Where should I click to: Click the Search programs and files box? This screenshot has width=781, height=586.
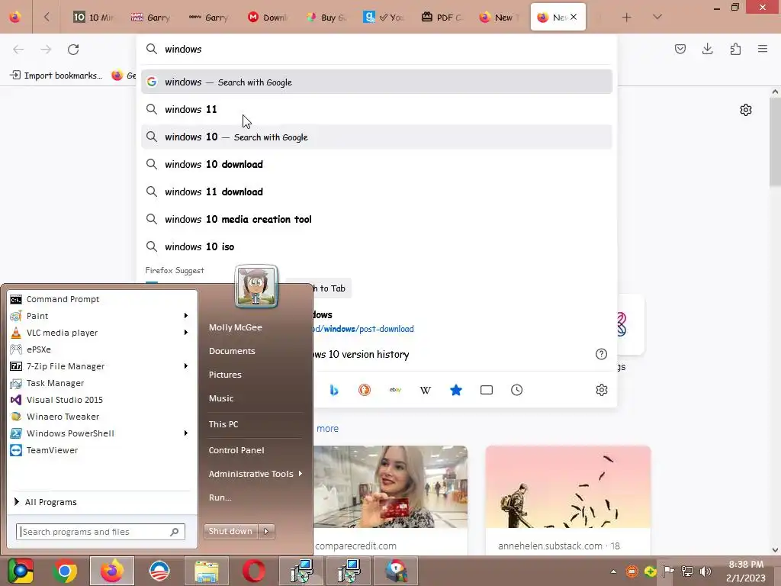[x=100, y=532]
